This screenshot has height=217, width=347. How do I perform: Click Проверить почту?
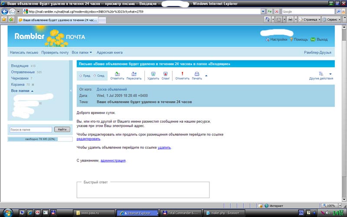[55, 53]
